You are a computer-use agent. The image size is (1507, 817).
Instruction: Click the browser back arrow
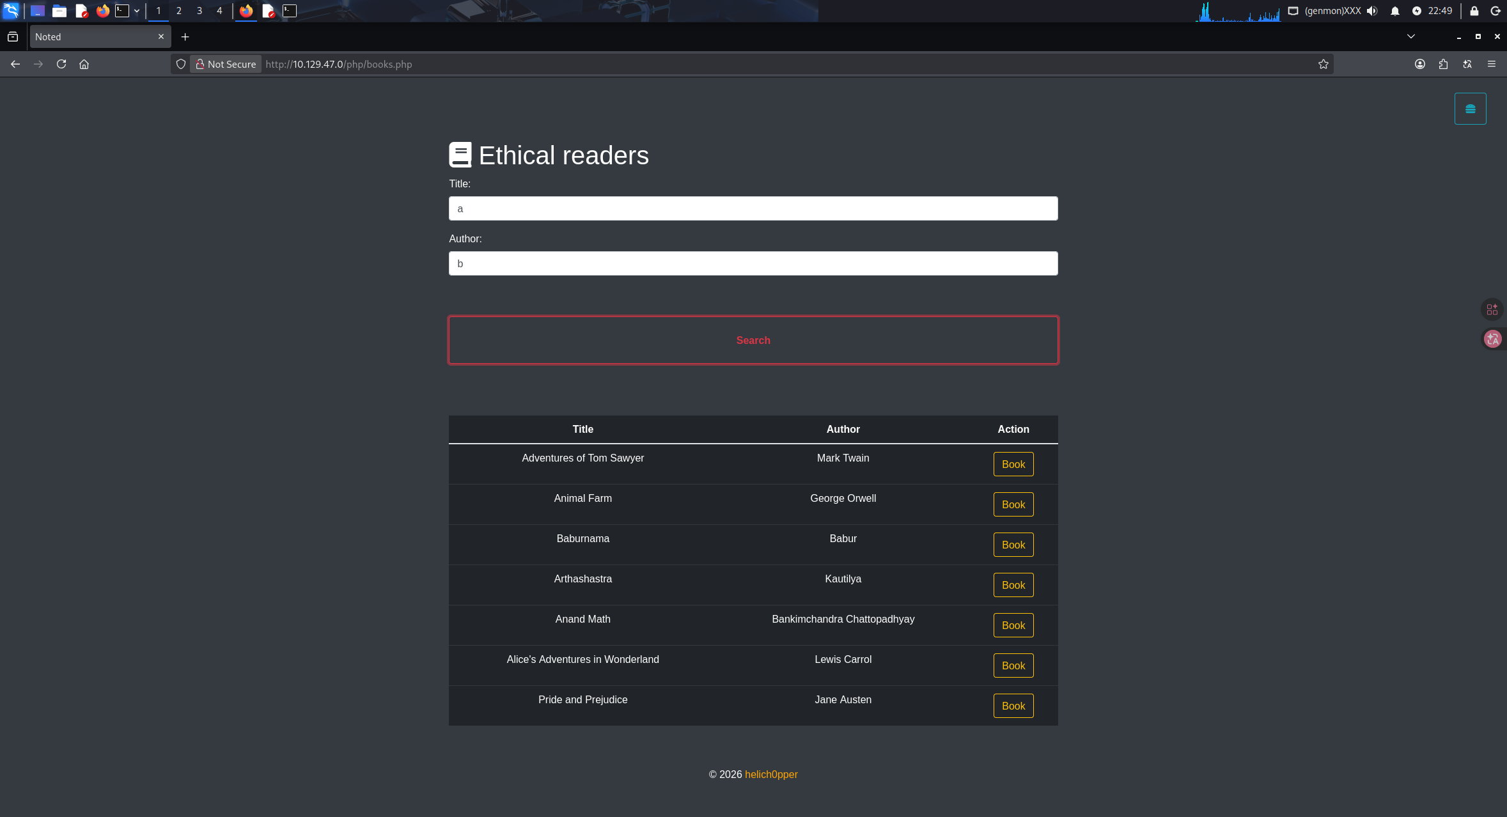click(15, 64)
